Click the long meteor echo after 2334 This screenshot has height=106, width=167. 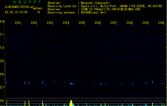(x=72, y=84)
